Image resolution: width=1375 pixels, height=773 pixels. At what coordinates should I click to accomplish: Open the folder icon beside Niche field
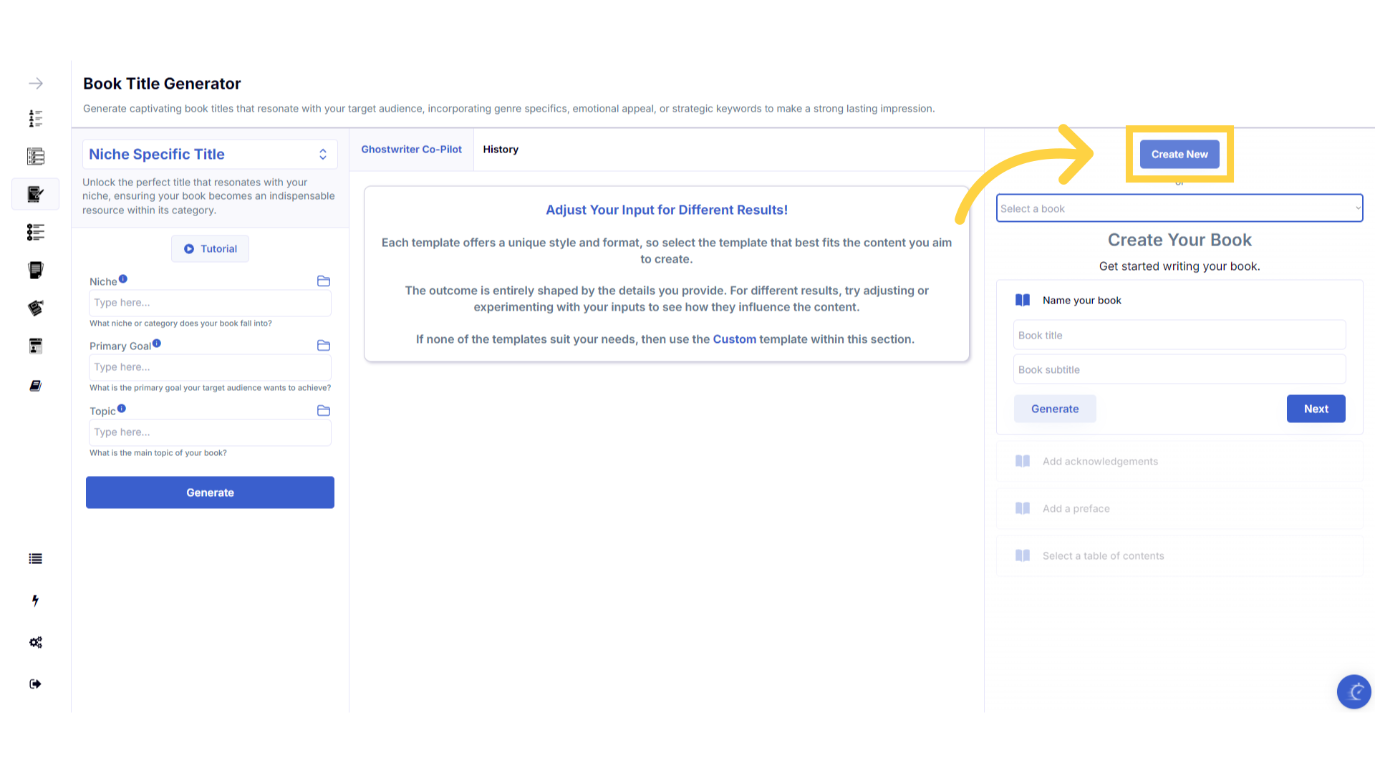coord(324,281)
